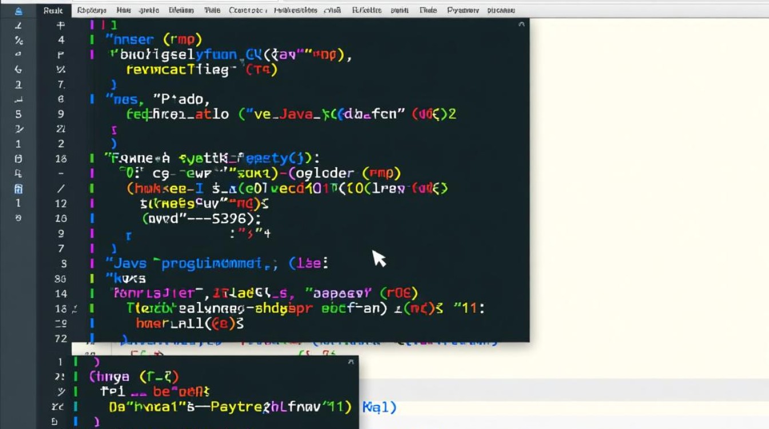Click the green gutter marker beside the "hnser (rmp)" line
Viewport: 769px width, 429px height.
coord(92,39)
